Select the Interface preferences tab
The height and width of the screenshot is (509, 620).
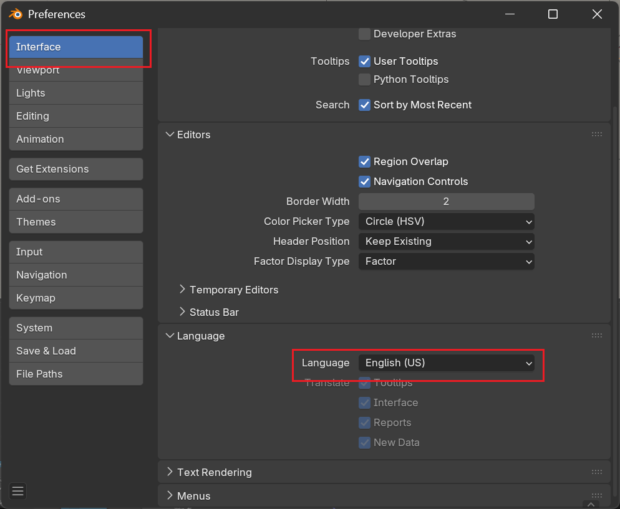[76, 47]
